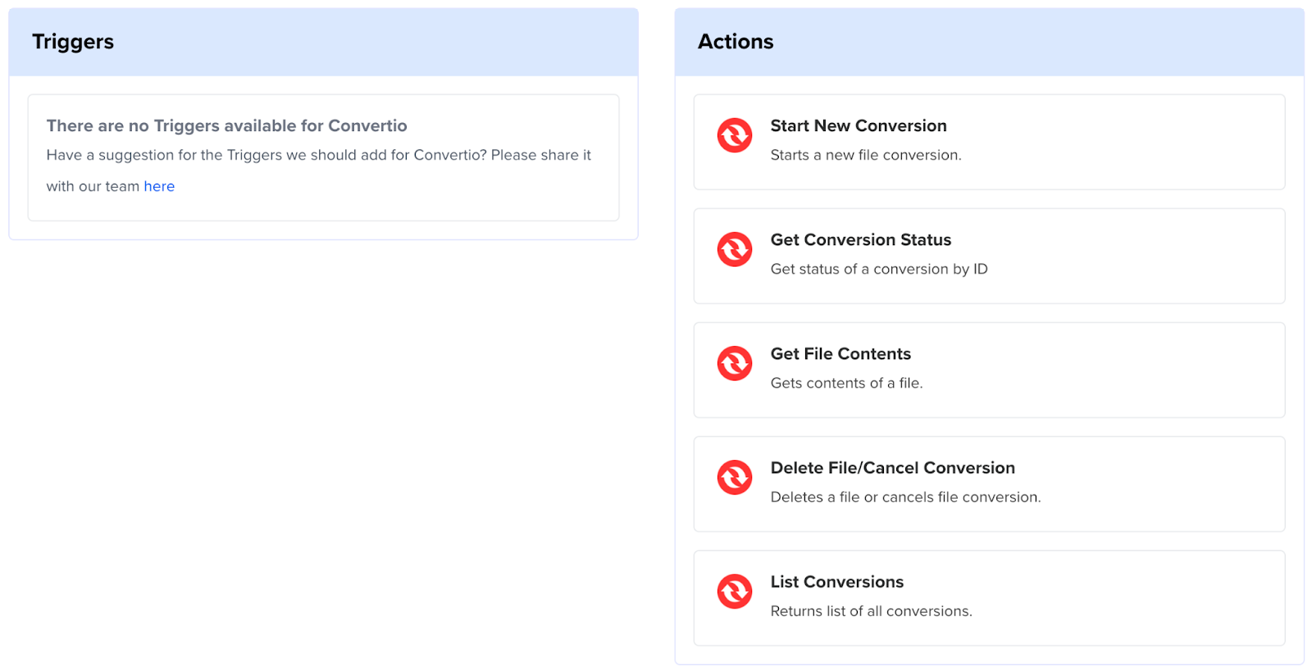Click the Triggers panel header
The image size is (1312, 671).
click(323, 42)
